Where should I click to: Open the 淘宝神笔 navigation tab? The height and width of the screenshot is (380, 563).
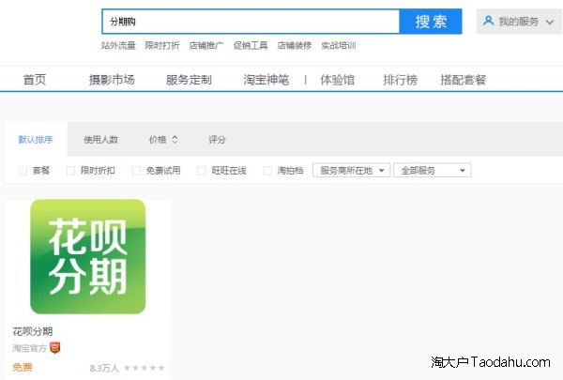[x=266, y=80]
